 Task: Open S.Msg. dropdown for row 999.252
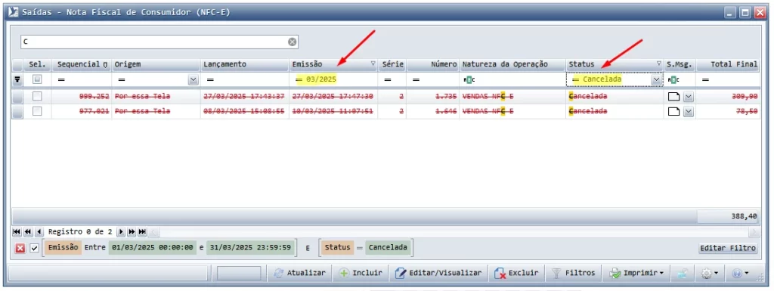point(688,98)
